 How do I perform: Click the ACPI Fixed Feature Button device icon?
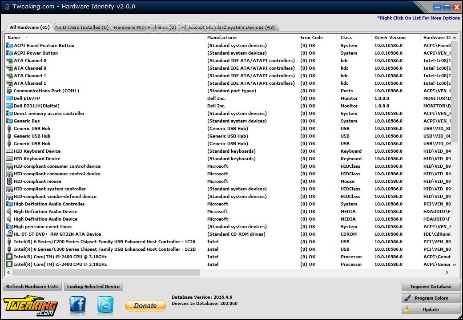[9, 45]
